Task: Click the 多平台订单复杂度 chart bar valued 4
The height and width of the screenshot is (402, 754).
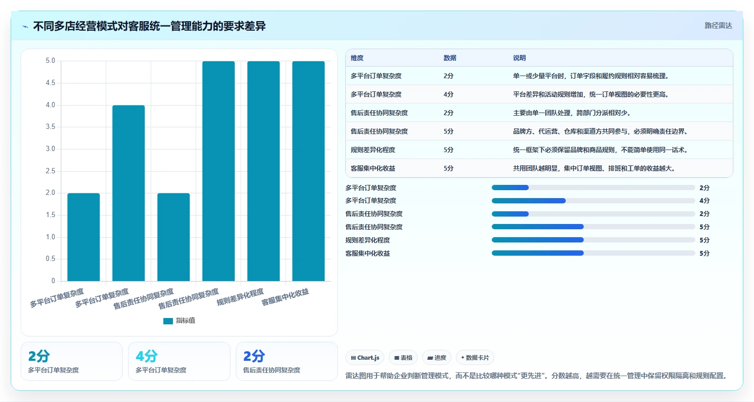Action: [128, 193]
